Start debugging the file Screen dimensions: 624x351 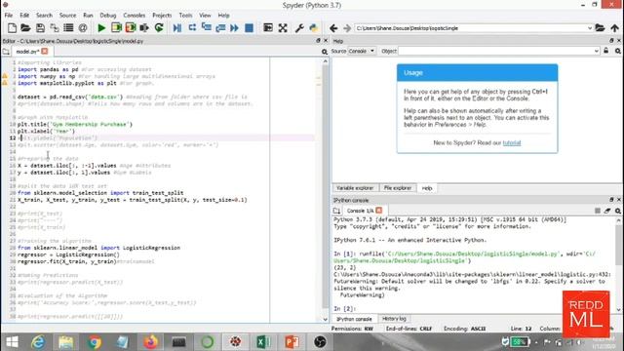point(177,28)
